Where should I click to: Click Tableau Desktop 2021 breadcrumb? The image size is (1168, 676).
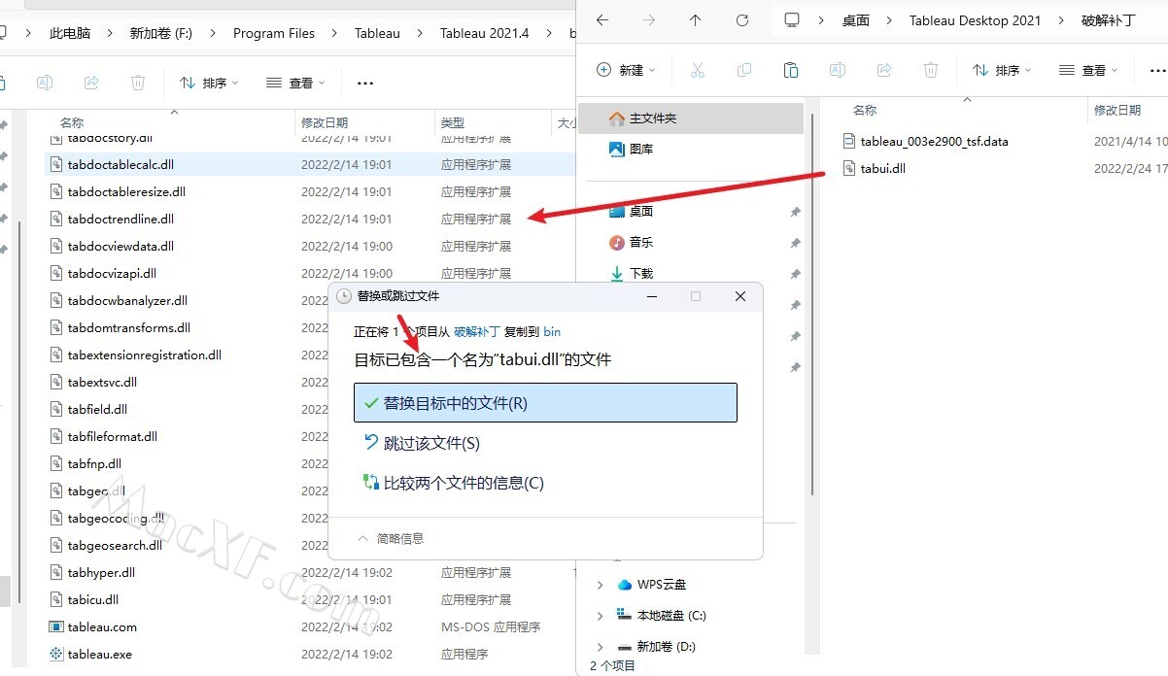click(x=975, y=20)
